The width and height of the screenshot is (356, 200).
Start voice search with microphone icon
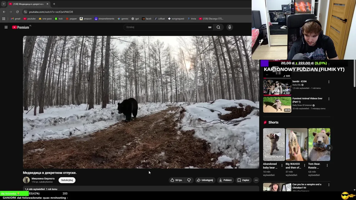point(229,27)
